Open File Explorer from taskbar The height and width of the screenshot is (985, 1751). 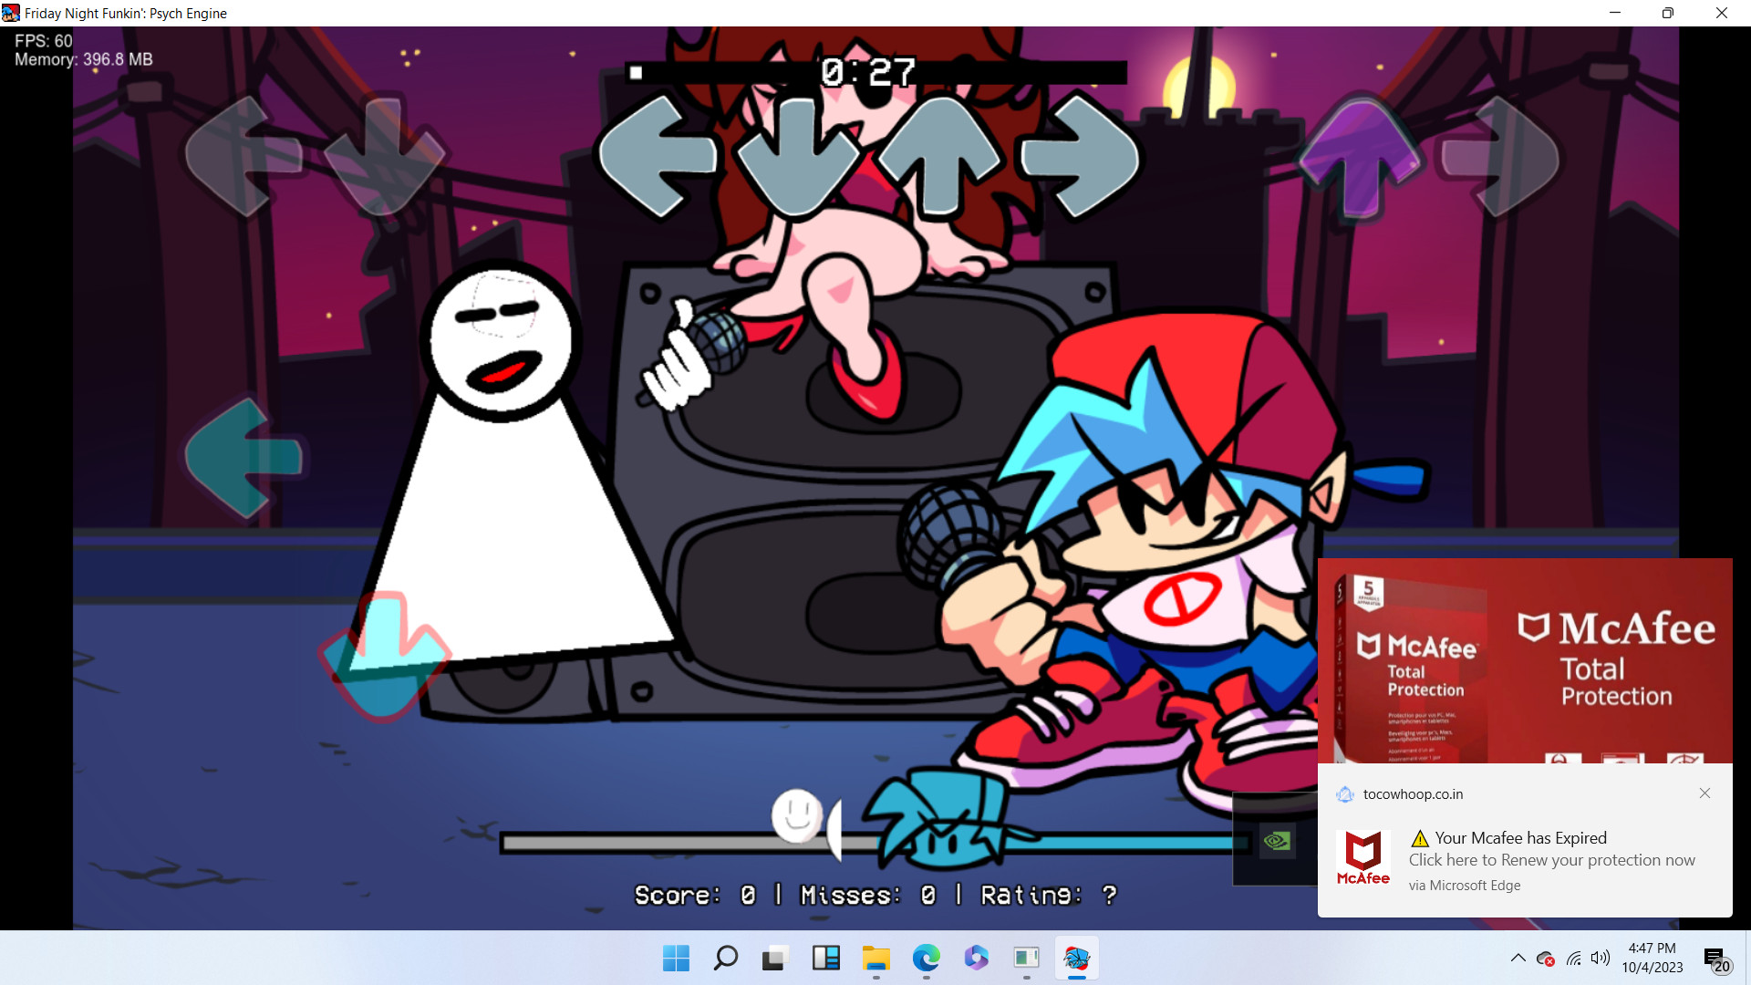click(875, 959)
